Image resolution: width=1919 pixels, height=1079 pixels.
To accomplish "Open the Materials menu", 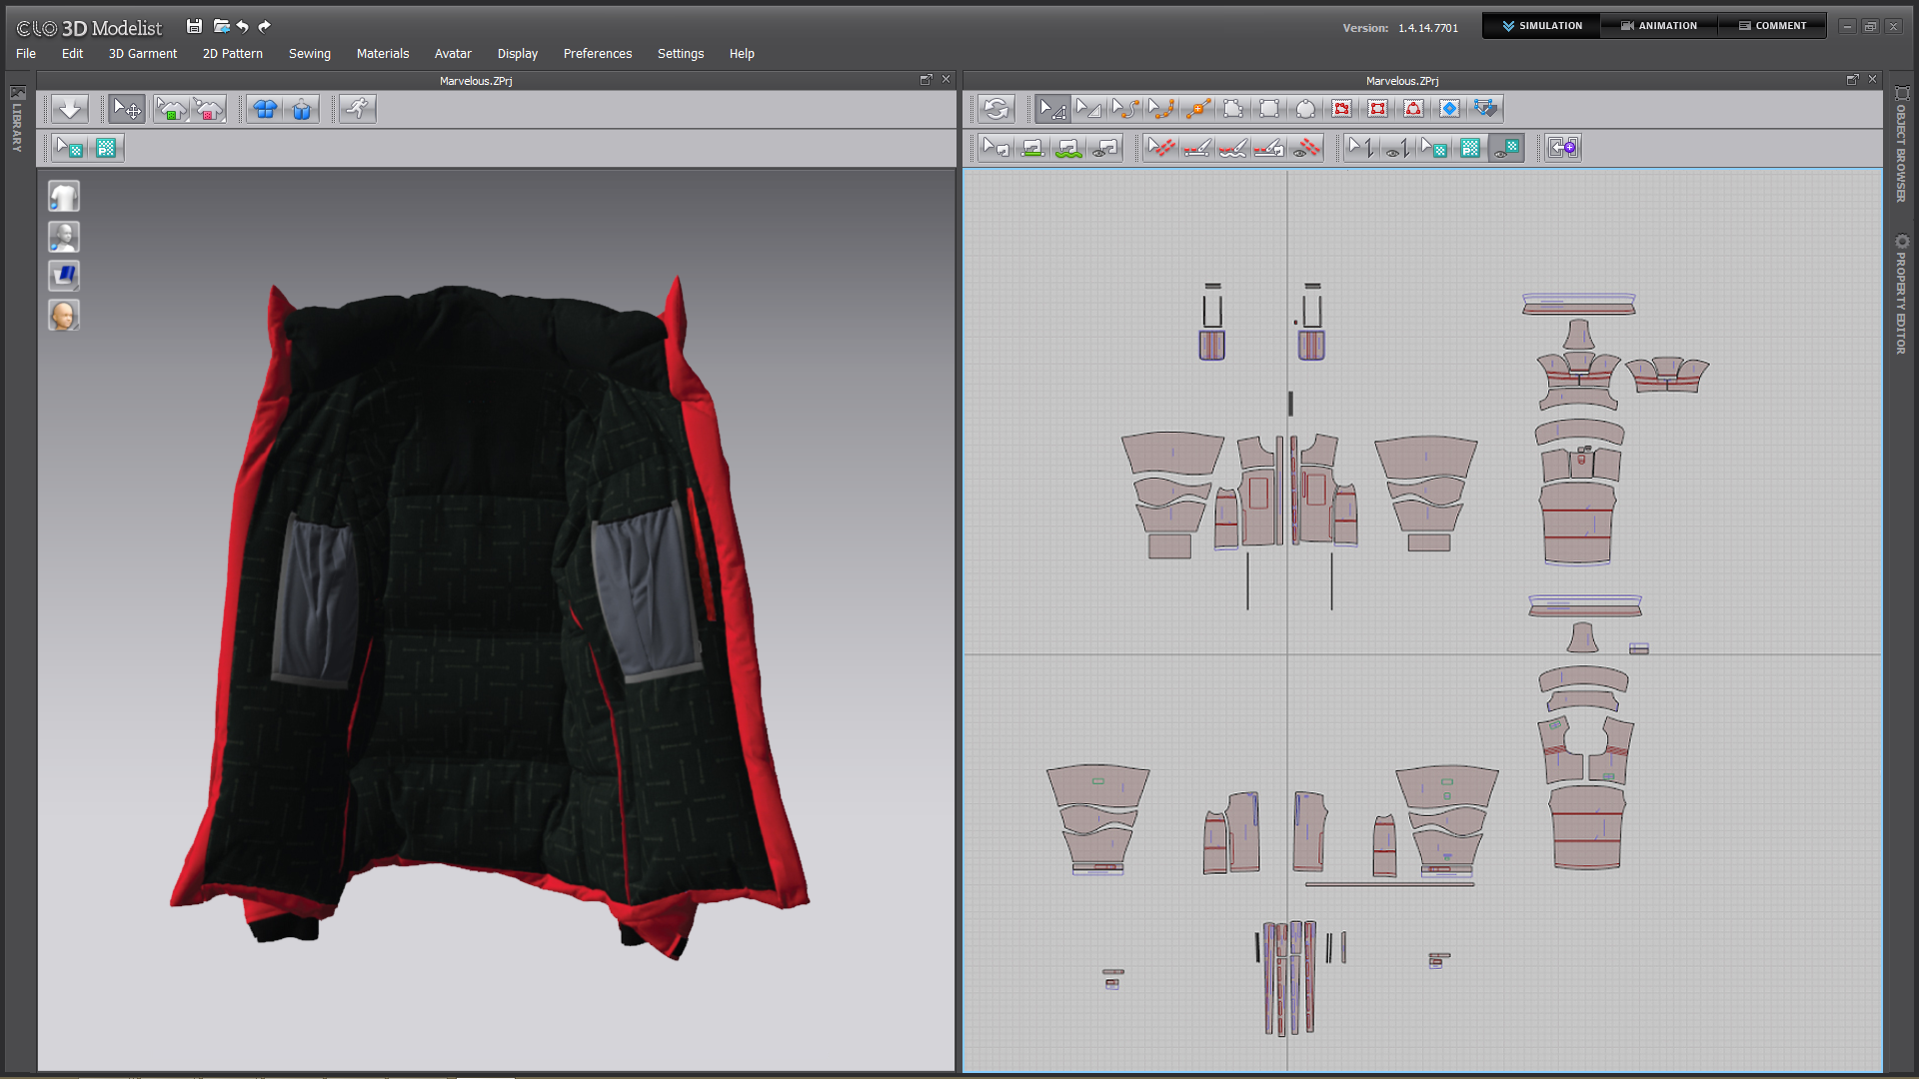I will [x=382, y=54].
